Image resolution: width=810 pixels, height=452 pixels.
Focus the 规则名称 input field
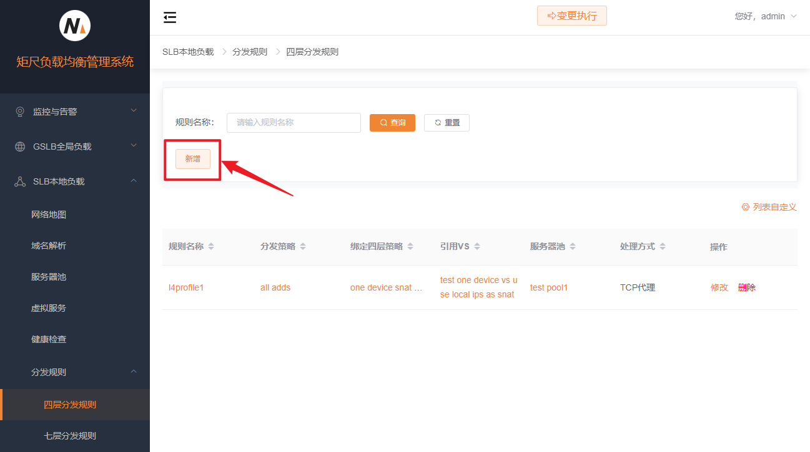coord(294,123)
